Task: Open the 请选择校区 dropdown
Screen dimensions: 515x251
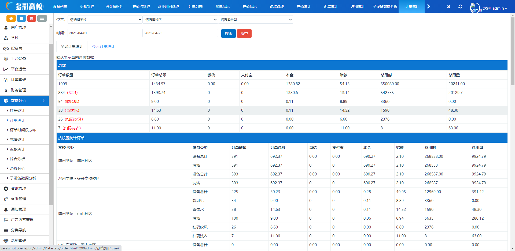Action: 180,20
